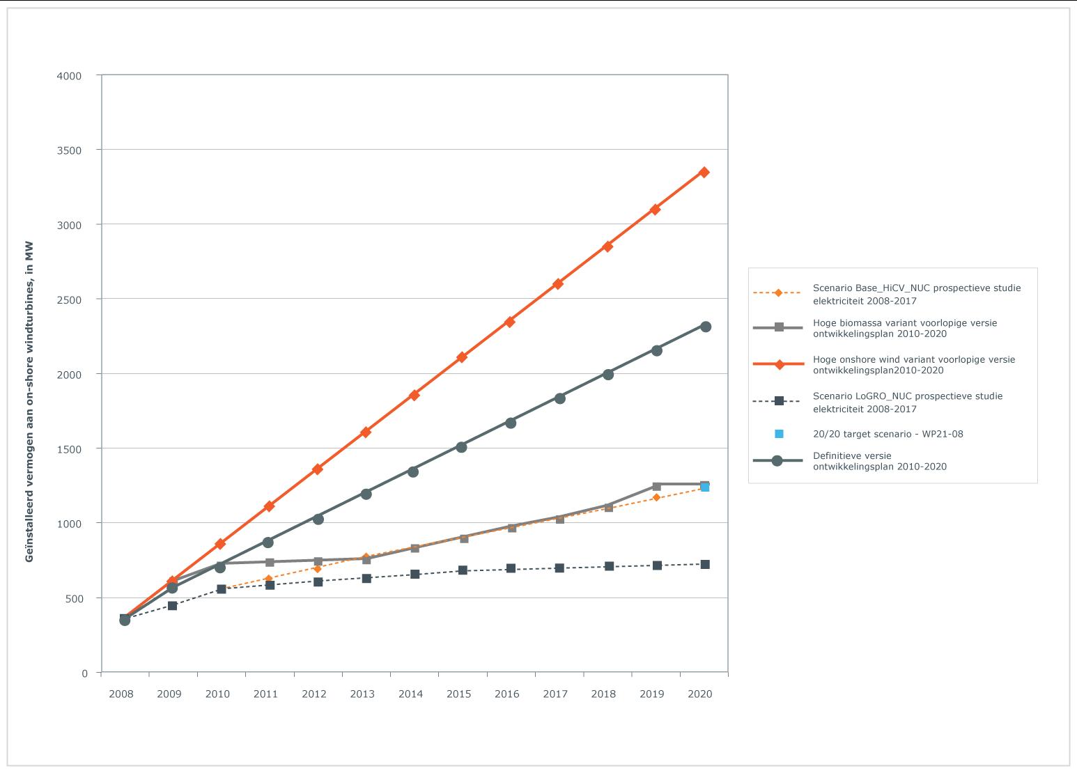Click the 2009 label on the x-axis
Screen dimensions: 1077x773
[x=169, y=694]
